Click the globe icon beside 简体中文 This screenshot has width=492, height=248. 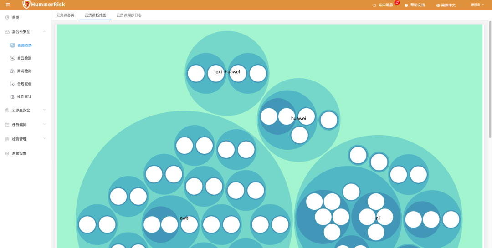click(438, 5)
